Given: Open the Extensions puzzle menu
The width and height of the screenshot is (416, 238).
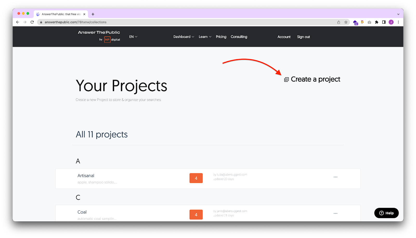Looking at the screenshot, I should click(x=376, y=22).
